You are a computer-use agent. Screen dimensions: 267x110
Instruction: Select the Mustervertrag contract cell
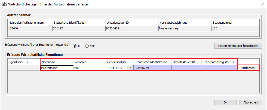185,28
